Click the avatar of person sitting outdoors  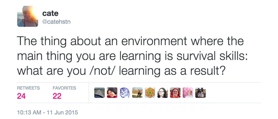(x=137, y=93)
